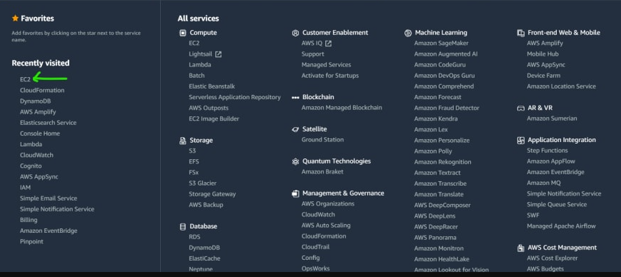Open AWS IQ under Customer Enablement
This screenshot has width=621, height=277.
click(x=312, y=43)
